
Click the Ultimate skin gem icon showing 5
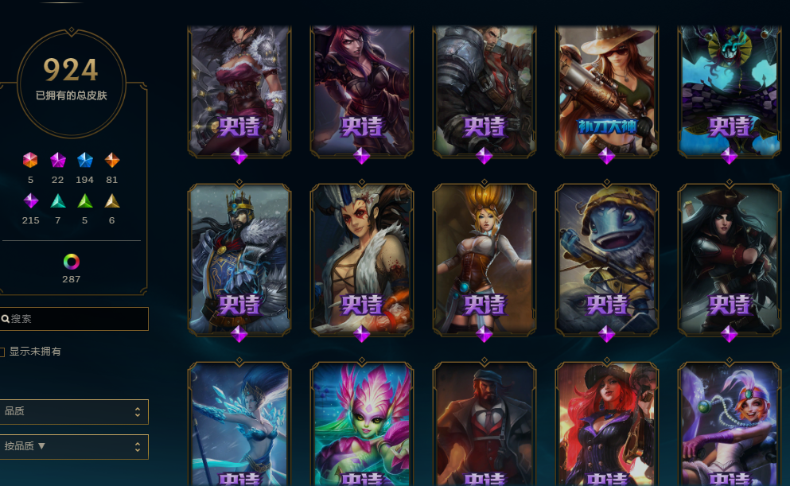click(30, 160)
